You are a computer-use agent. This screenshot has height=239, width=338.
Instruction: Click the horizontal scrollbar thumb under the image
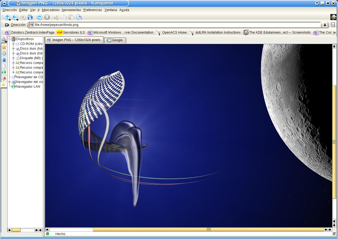click(208, 229)
